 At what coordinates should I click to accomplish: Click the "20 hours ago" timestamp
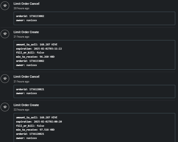[21, 8]
